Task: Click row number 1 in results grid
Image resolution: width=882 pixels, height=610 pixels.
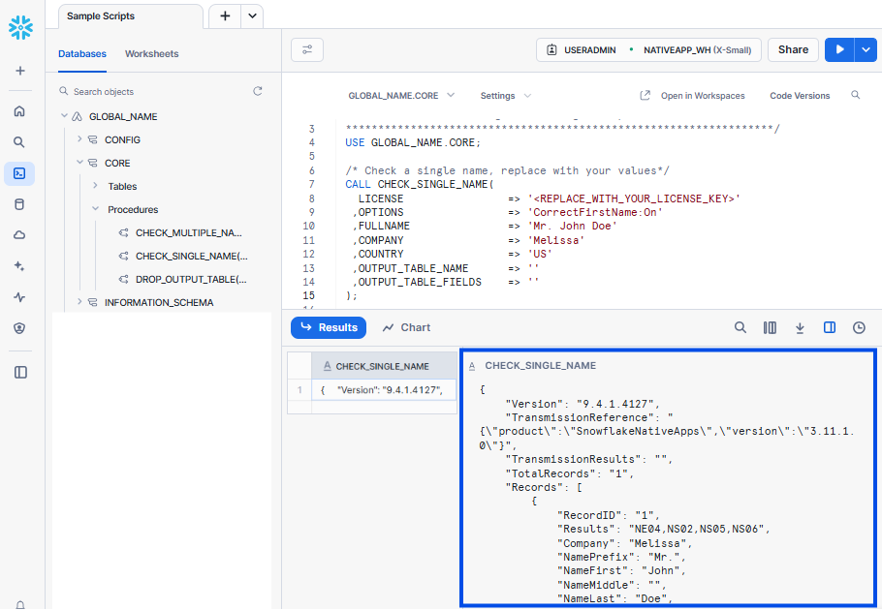Action: coord(299,390)
